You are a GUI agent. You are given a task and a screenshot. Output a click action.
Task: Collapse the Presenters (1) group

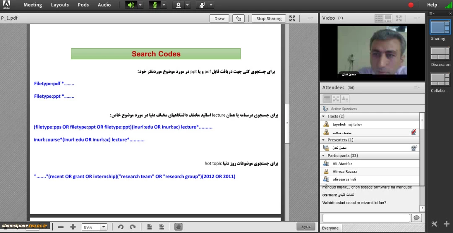click(323, 140)
